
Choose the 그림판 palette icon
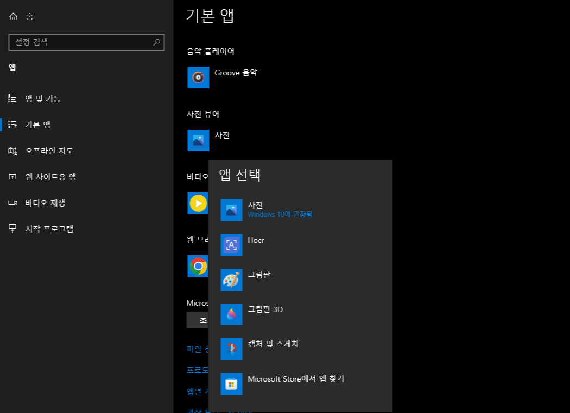pos(232,280)
